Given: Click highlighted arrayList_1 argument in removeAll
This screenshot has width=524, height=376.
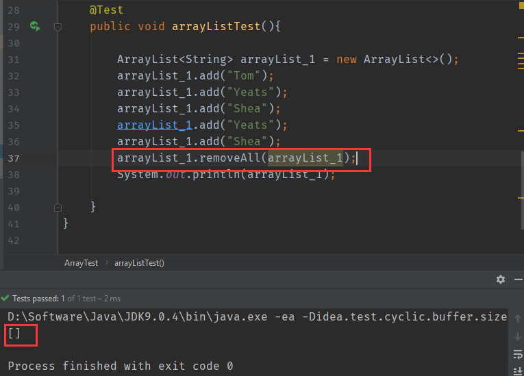Looking at the screenshot, I should coord(305,158).
